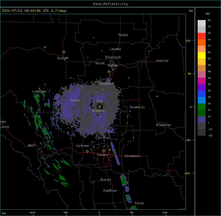The width and height of the screenshot is (221, 216).
Task: Click the Banff label
Action: (32, 145)
